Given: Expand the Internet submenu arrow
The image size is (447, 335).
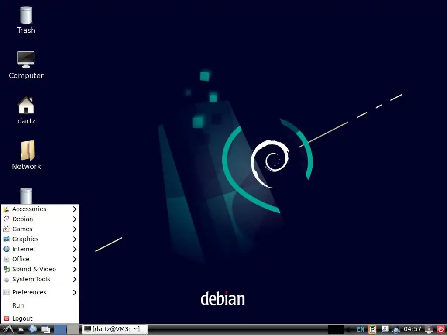Looking at the screenshot, I should coord(75,249).
